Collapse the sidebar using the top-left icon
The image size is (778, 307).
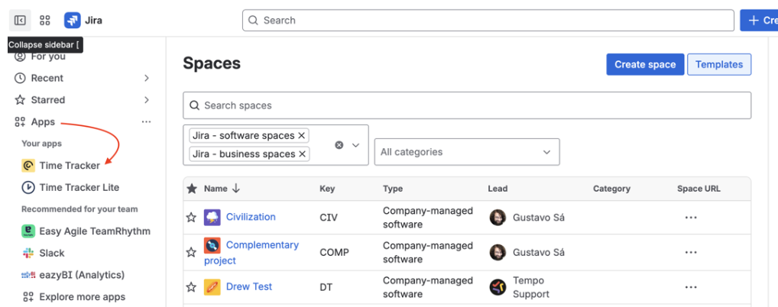20,21
